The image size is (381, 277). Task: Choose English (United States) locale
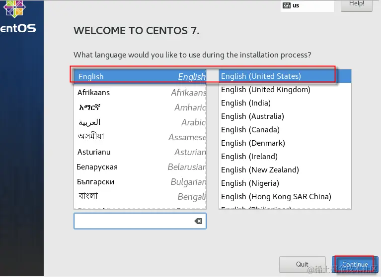click(x=285, y=76)
